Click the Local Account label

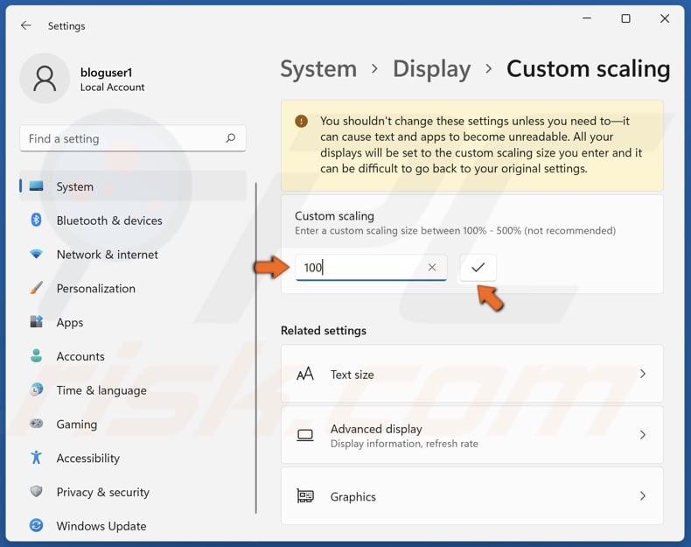coord(112,88)
